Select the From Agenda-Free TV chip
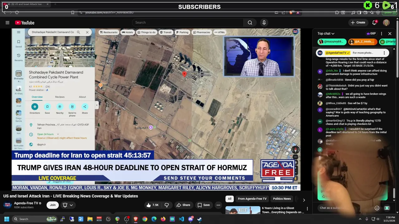Screen dimensions: 399x224 [x=252, y=199]
